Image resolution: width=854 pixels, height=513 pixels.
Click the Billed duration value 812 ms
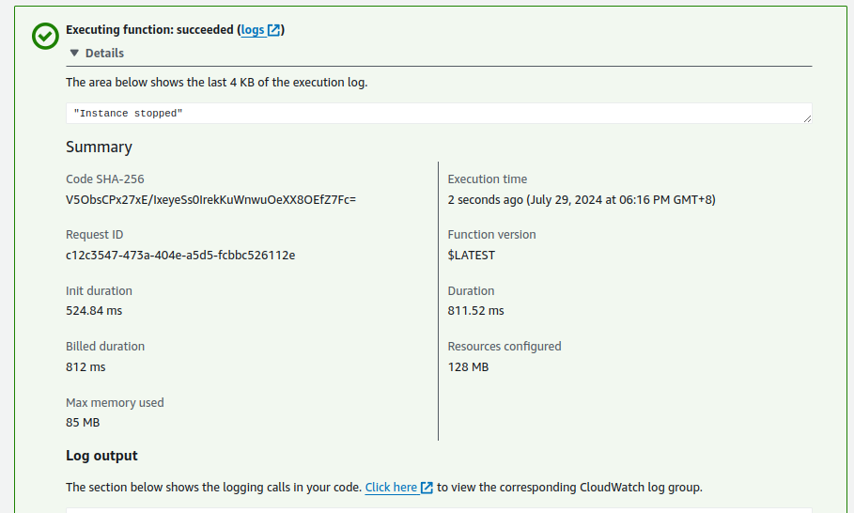pos(85,366)
